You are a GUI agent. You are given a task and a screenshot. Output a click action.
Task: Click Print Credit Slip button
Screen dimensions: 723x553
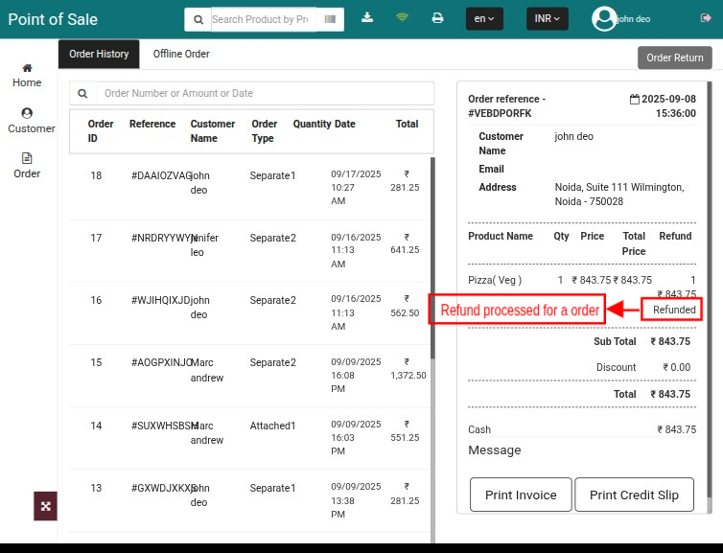(x=634, y=495)
